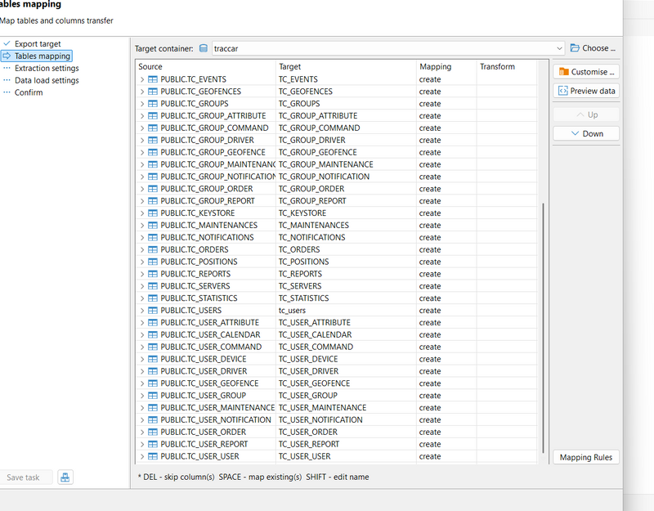
Task: Open the Target container dropdown arrow
Action: point(559,48)
